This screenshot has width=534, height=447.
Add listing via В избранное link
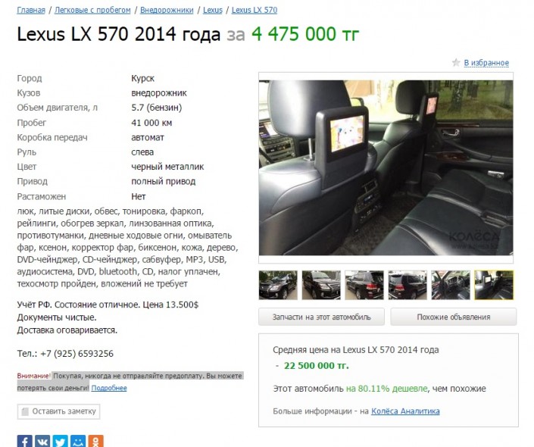point(486,63)
